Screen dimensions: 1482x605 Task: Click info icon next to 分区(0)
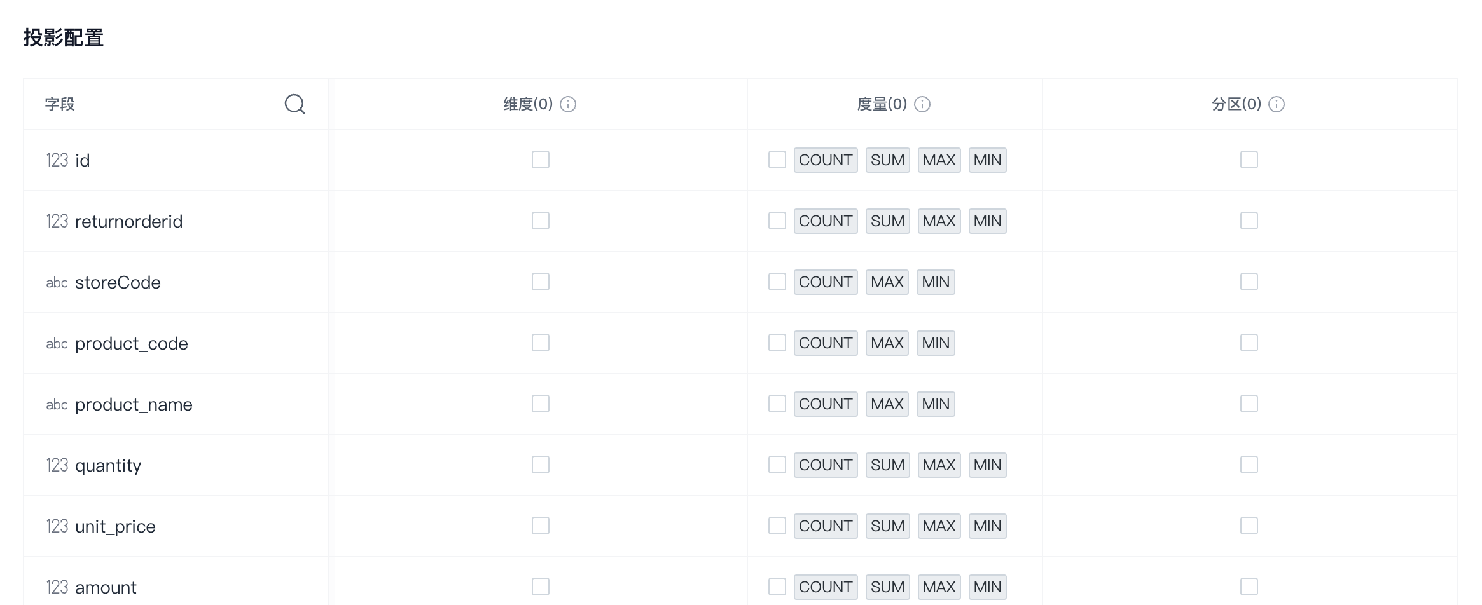point(1277,104)
